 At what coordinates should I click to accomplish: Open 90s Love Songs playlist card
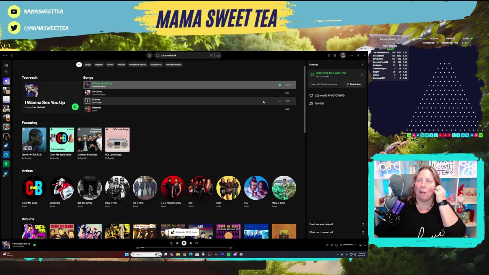point(117,144)
